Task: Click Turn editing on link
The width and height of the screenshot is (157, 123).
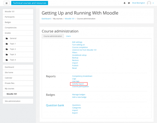Action: point(78,45)
